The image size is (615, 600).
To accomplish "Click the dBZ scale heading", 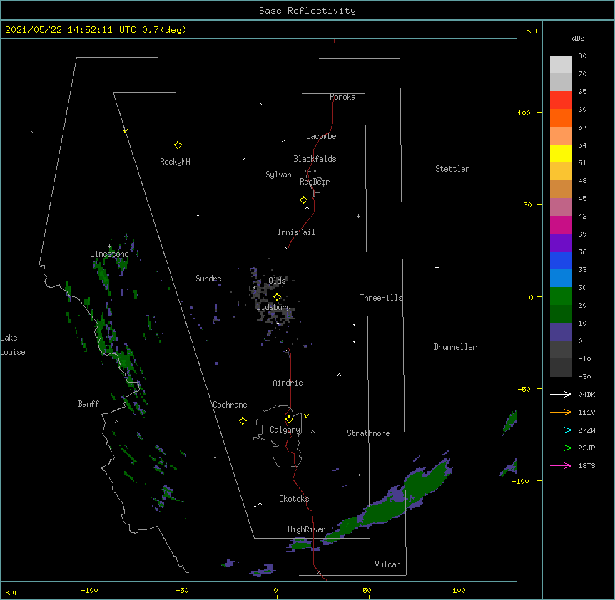I will (x=578, y=38).
